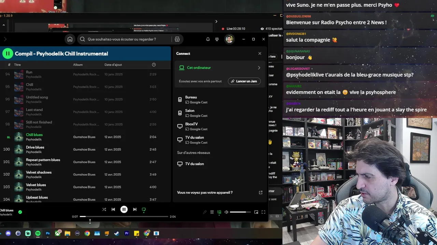Enter full screen player view
Viewport: 437px width, 245px height.
[x=263, y=212]
